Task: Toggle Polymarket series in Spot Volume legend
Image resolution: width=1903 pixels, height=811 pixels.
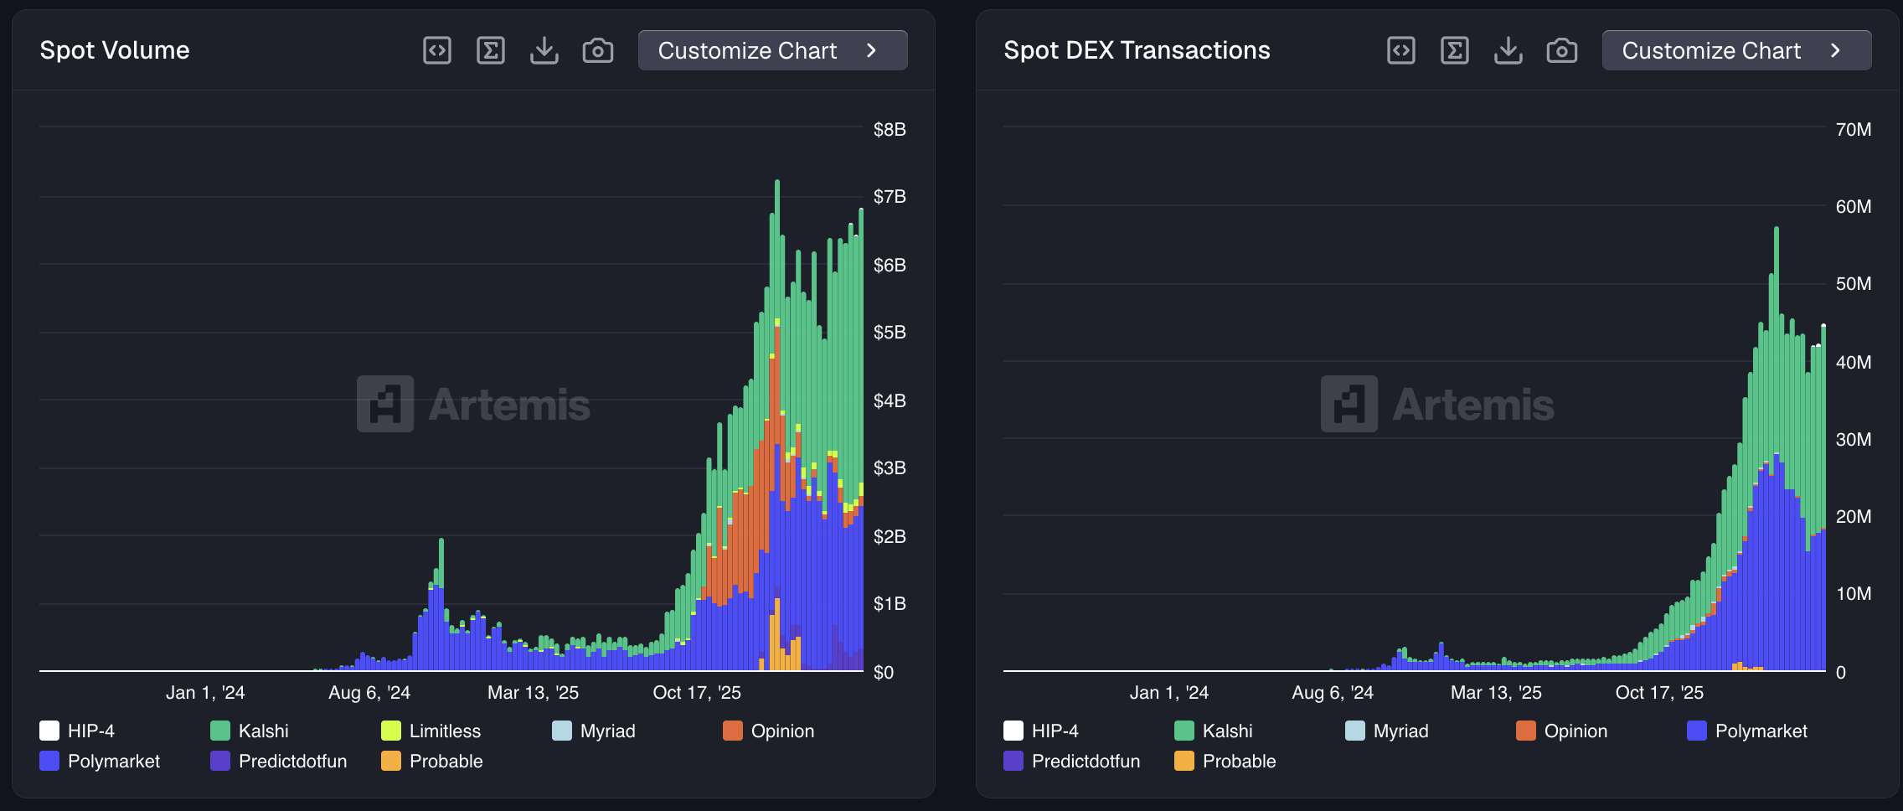Action: pyautogui.click(x=100, y=761)
